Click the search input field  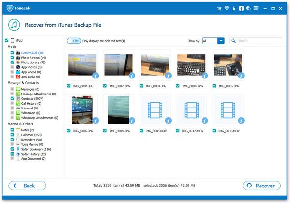[x=256, y=41]
